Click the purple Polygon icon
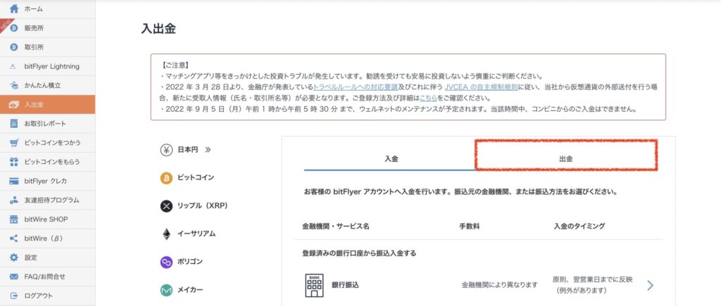 (x=166, y=262)
